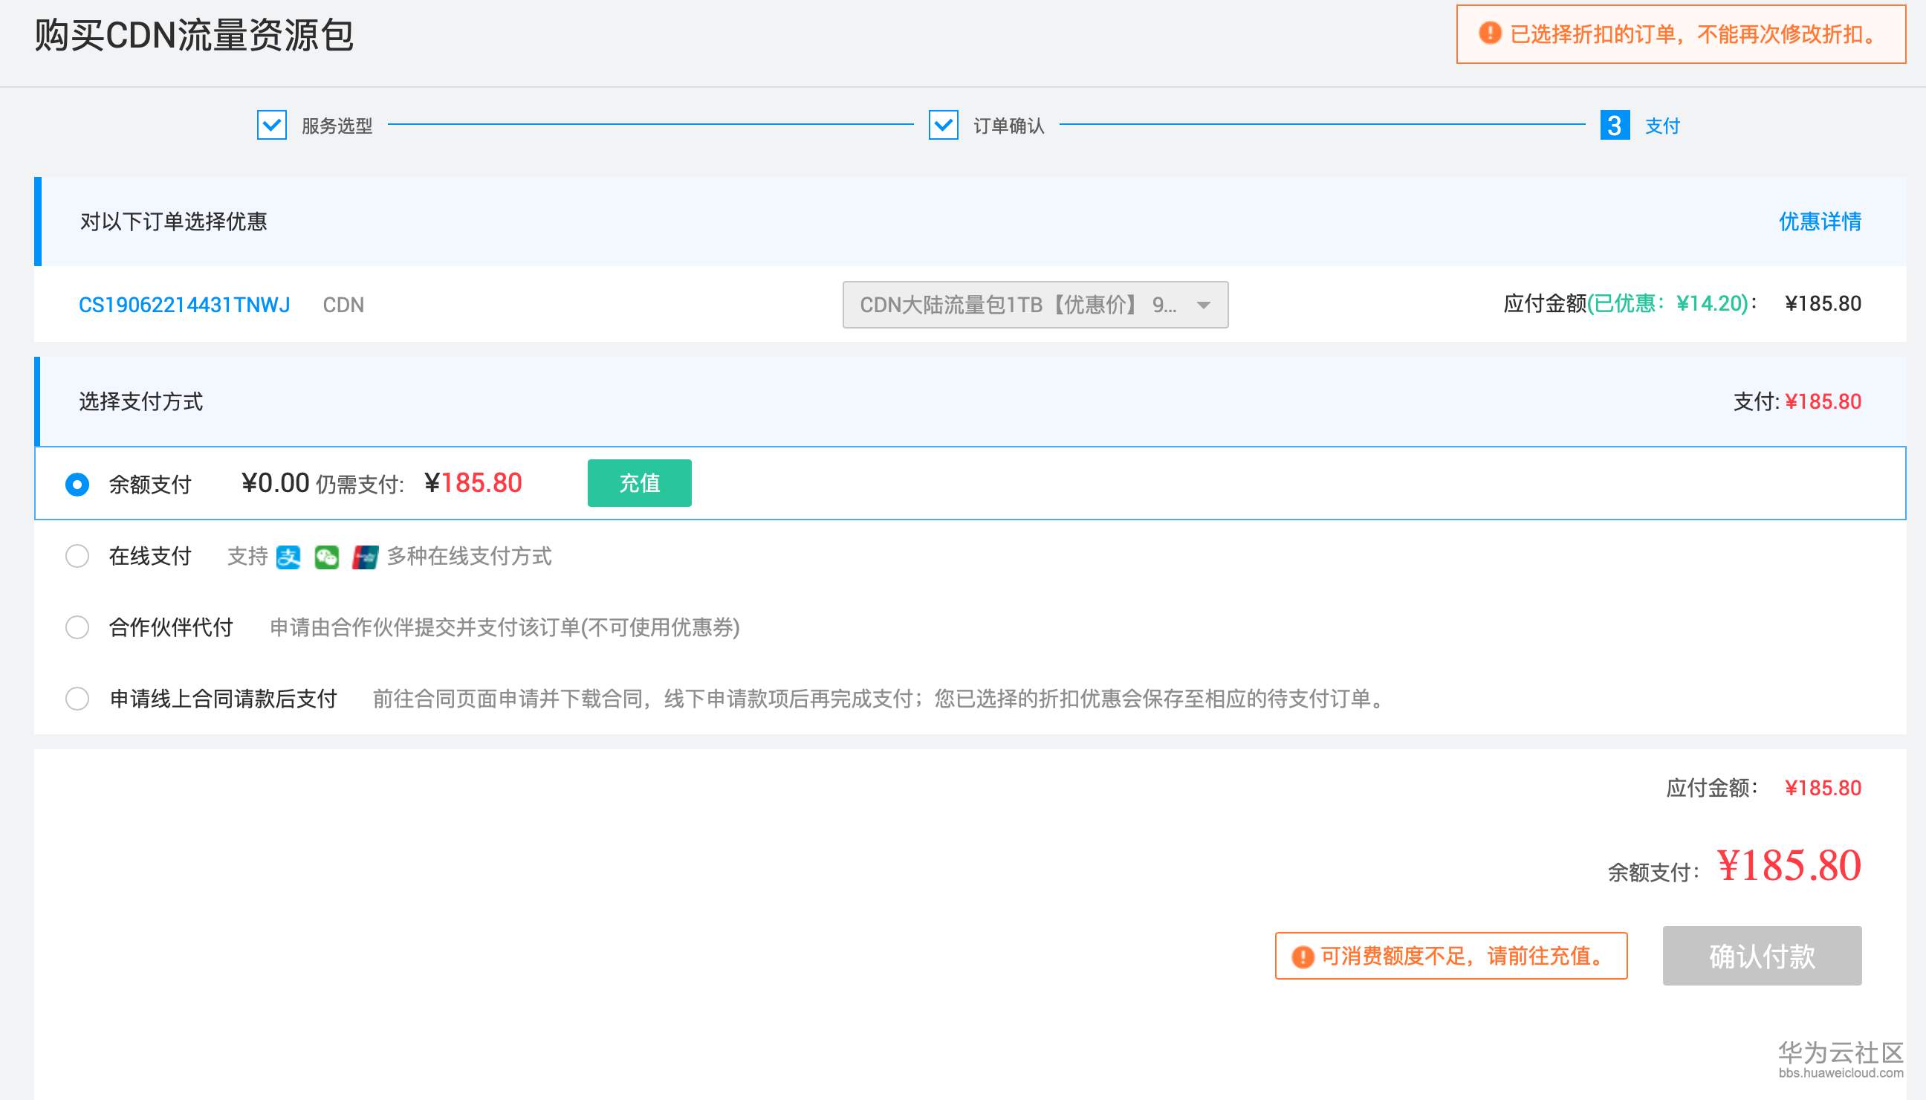
Task: Click the checkmark icon beside 订单确认 step
Action: (943, 126)
